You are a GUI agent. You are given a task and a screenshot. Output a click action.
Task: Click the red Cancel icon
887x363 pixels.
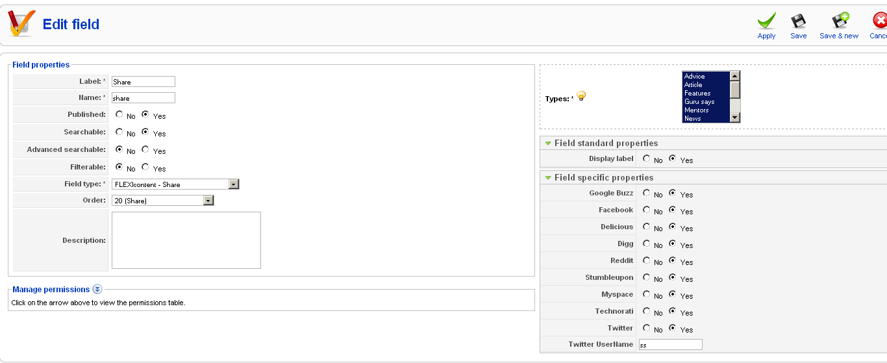[x=881, y=21]
